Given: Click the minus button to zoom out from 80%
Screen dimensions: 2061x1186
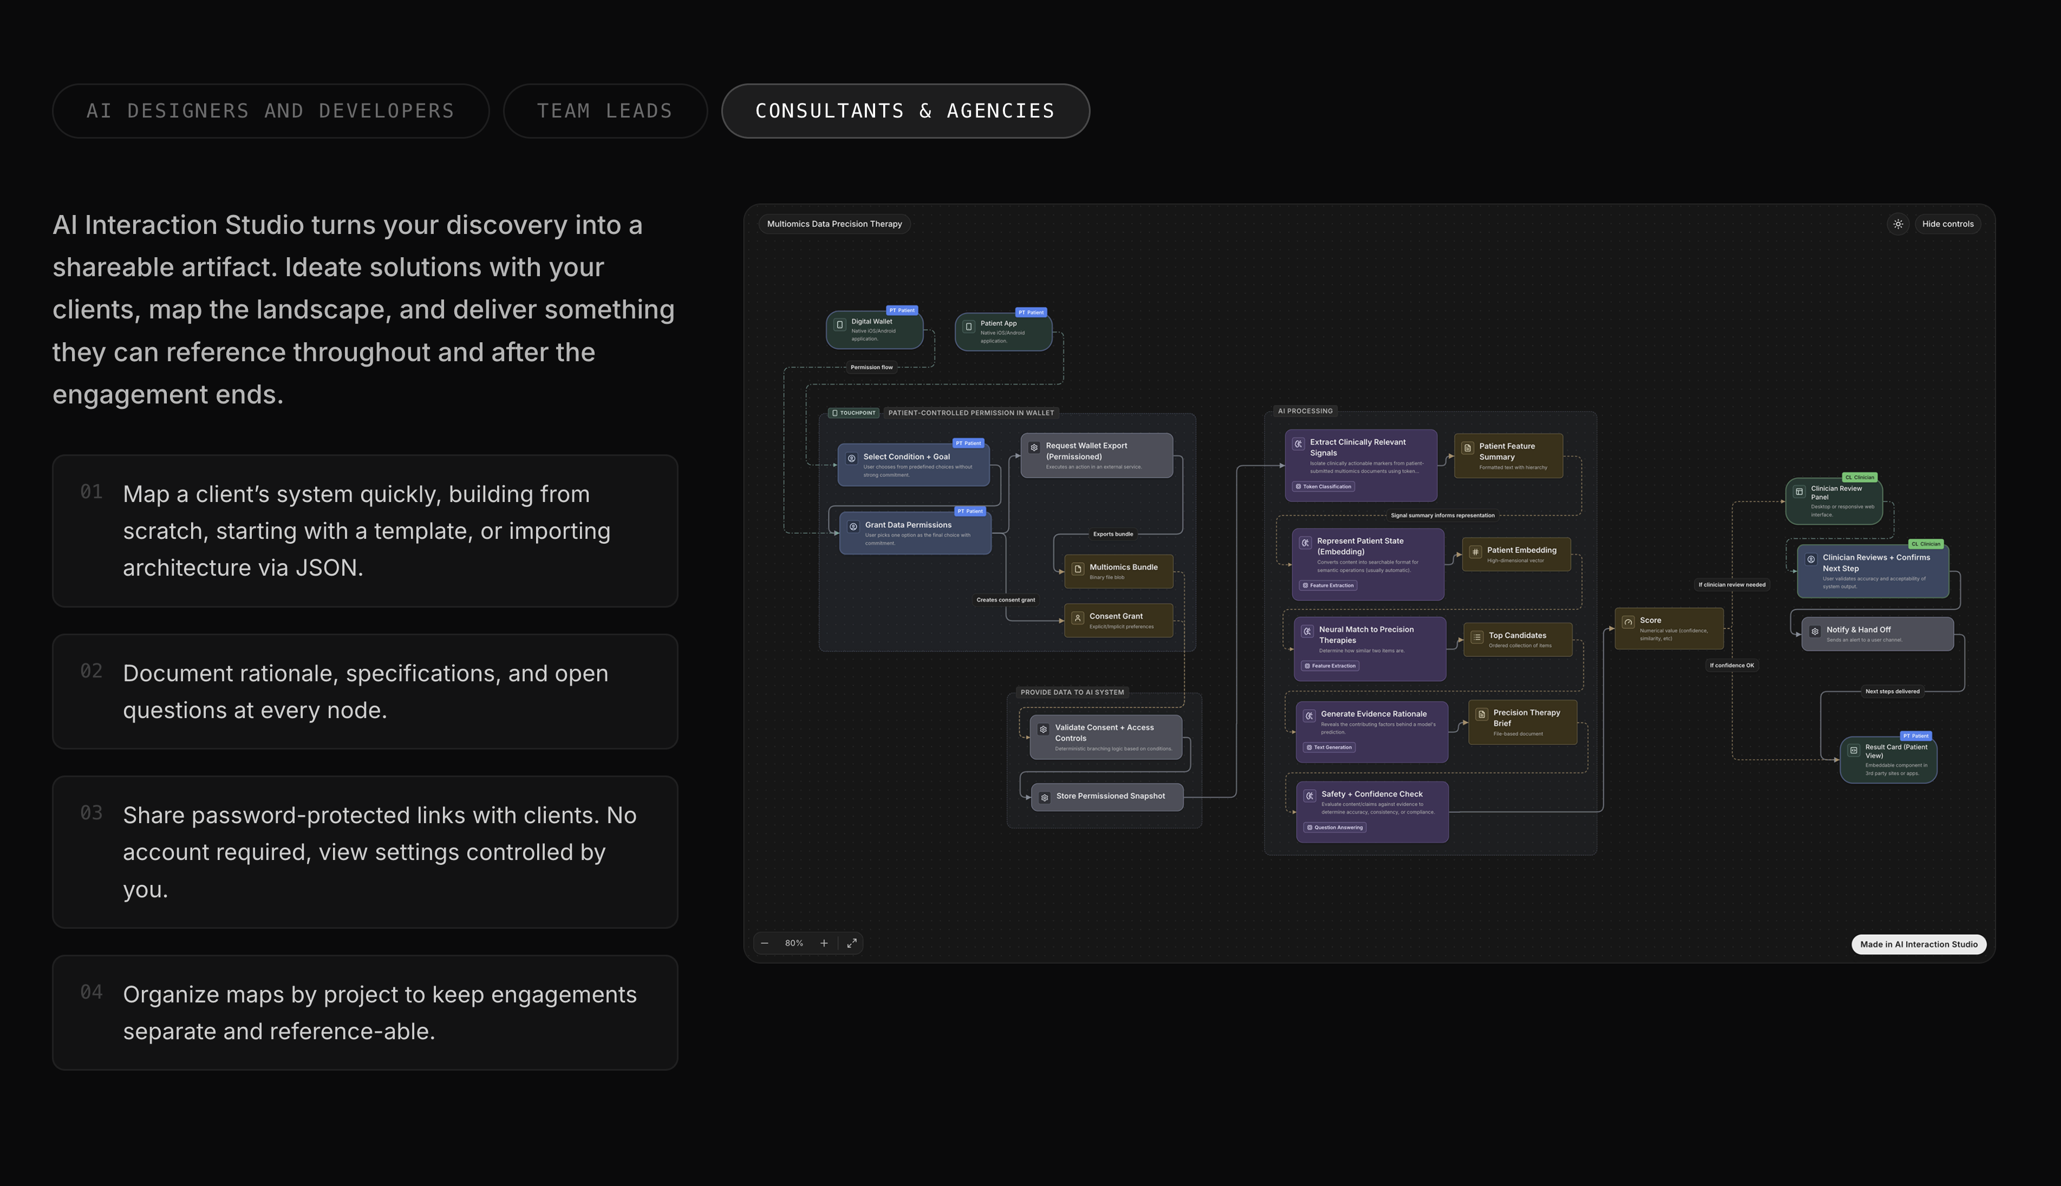Looking at the screenshot, I should (764, 942).
